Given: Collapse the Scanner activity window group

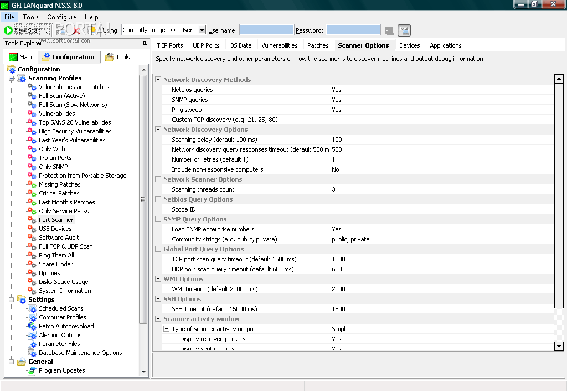Looking at the screenshot, I should (x=158, y=319).
